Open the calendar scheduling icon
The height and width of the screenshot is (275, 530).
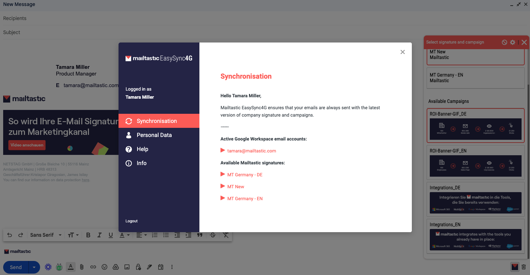[x=161, y=267]
